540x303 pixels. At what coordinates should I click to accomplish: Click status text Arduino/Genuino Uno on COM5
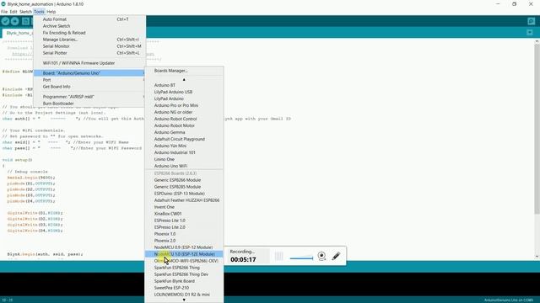(509, 300)
